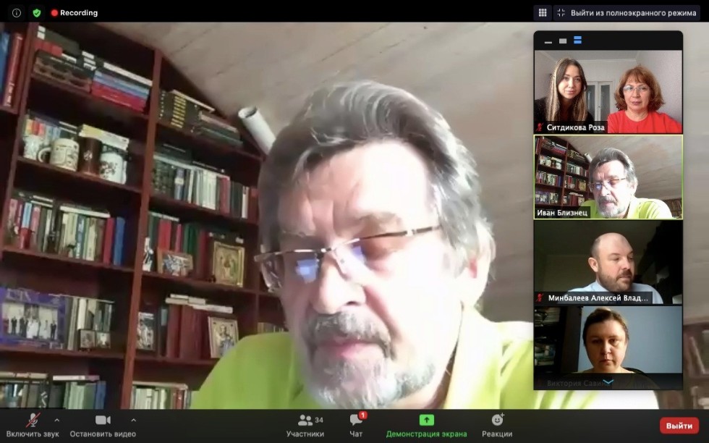Expand audio options arrow beside the microphone

pyautogui.click(x=57, y=419)
